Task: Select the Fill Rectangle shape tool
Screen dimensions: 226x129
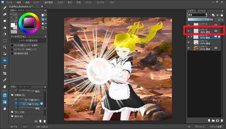Action: coord(5,21)
